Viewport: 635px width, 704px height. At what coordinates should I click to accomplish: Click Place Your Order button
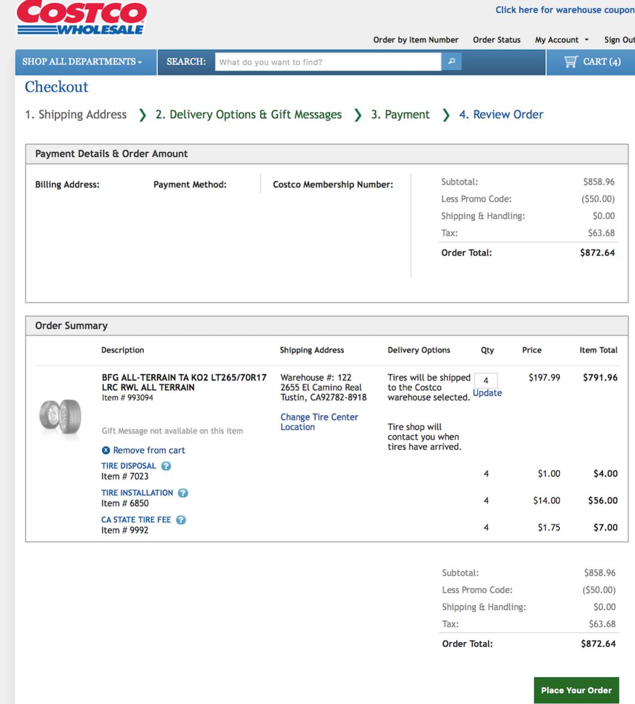(x=576, y=690)
